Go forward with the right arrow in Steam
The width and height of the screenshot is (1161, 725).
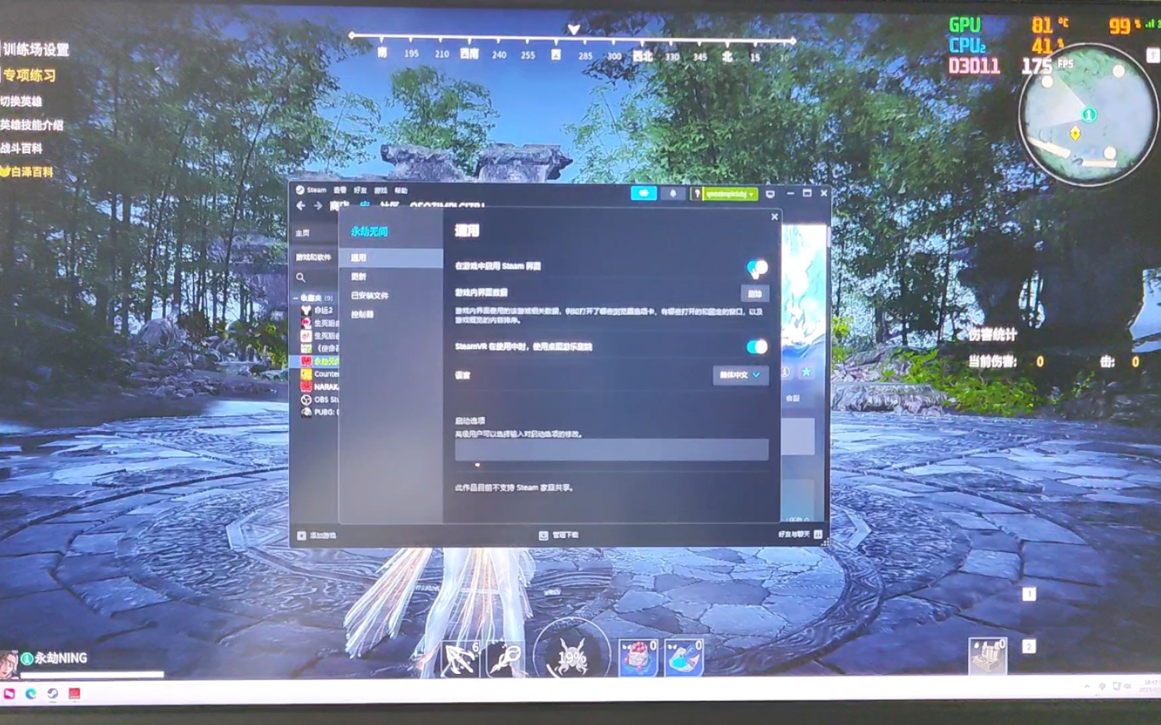coord(318,206)
